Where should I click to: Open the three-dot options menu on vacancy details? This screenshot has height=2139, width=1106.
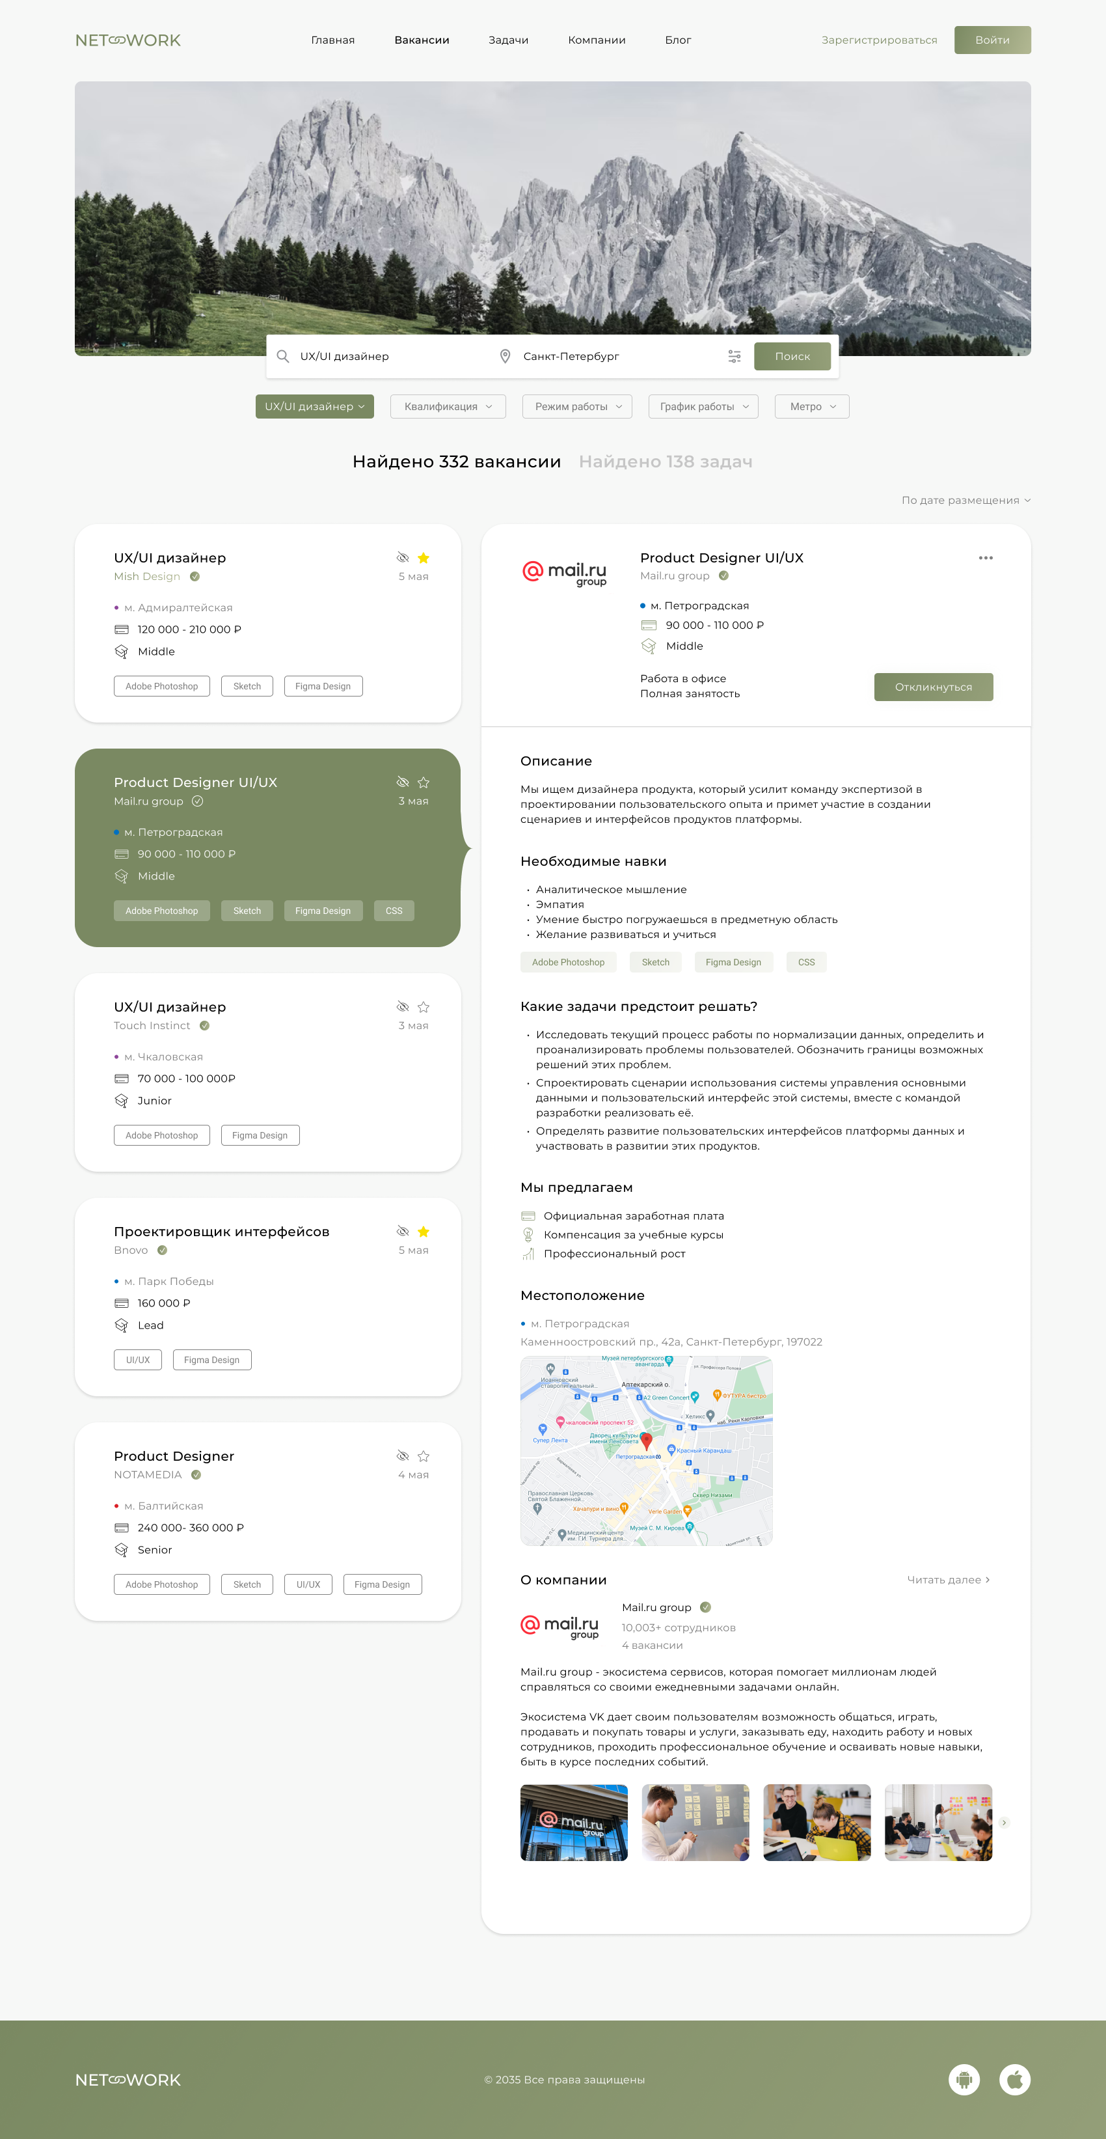coord(986,558)
